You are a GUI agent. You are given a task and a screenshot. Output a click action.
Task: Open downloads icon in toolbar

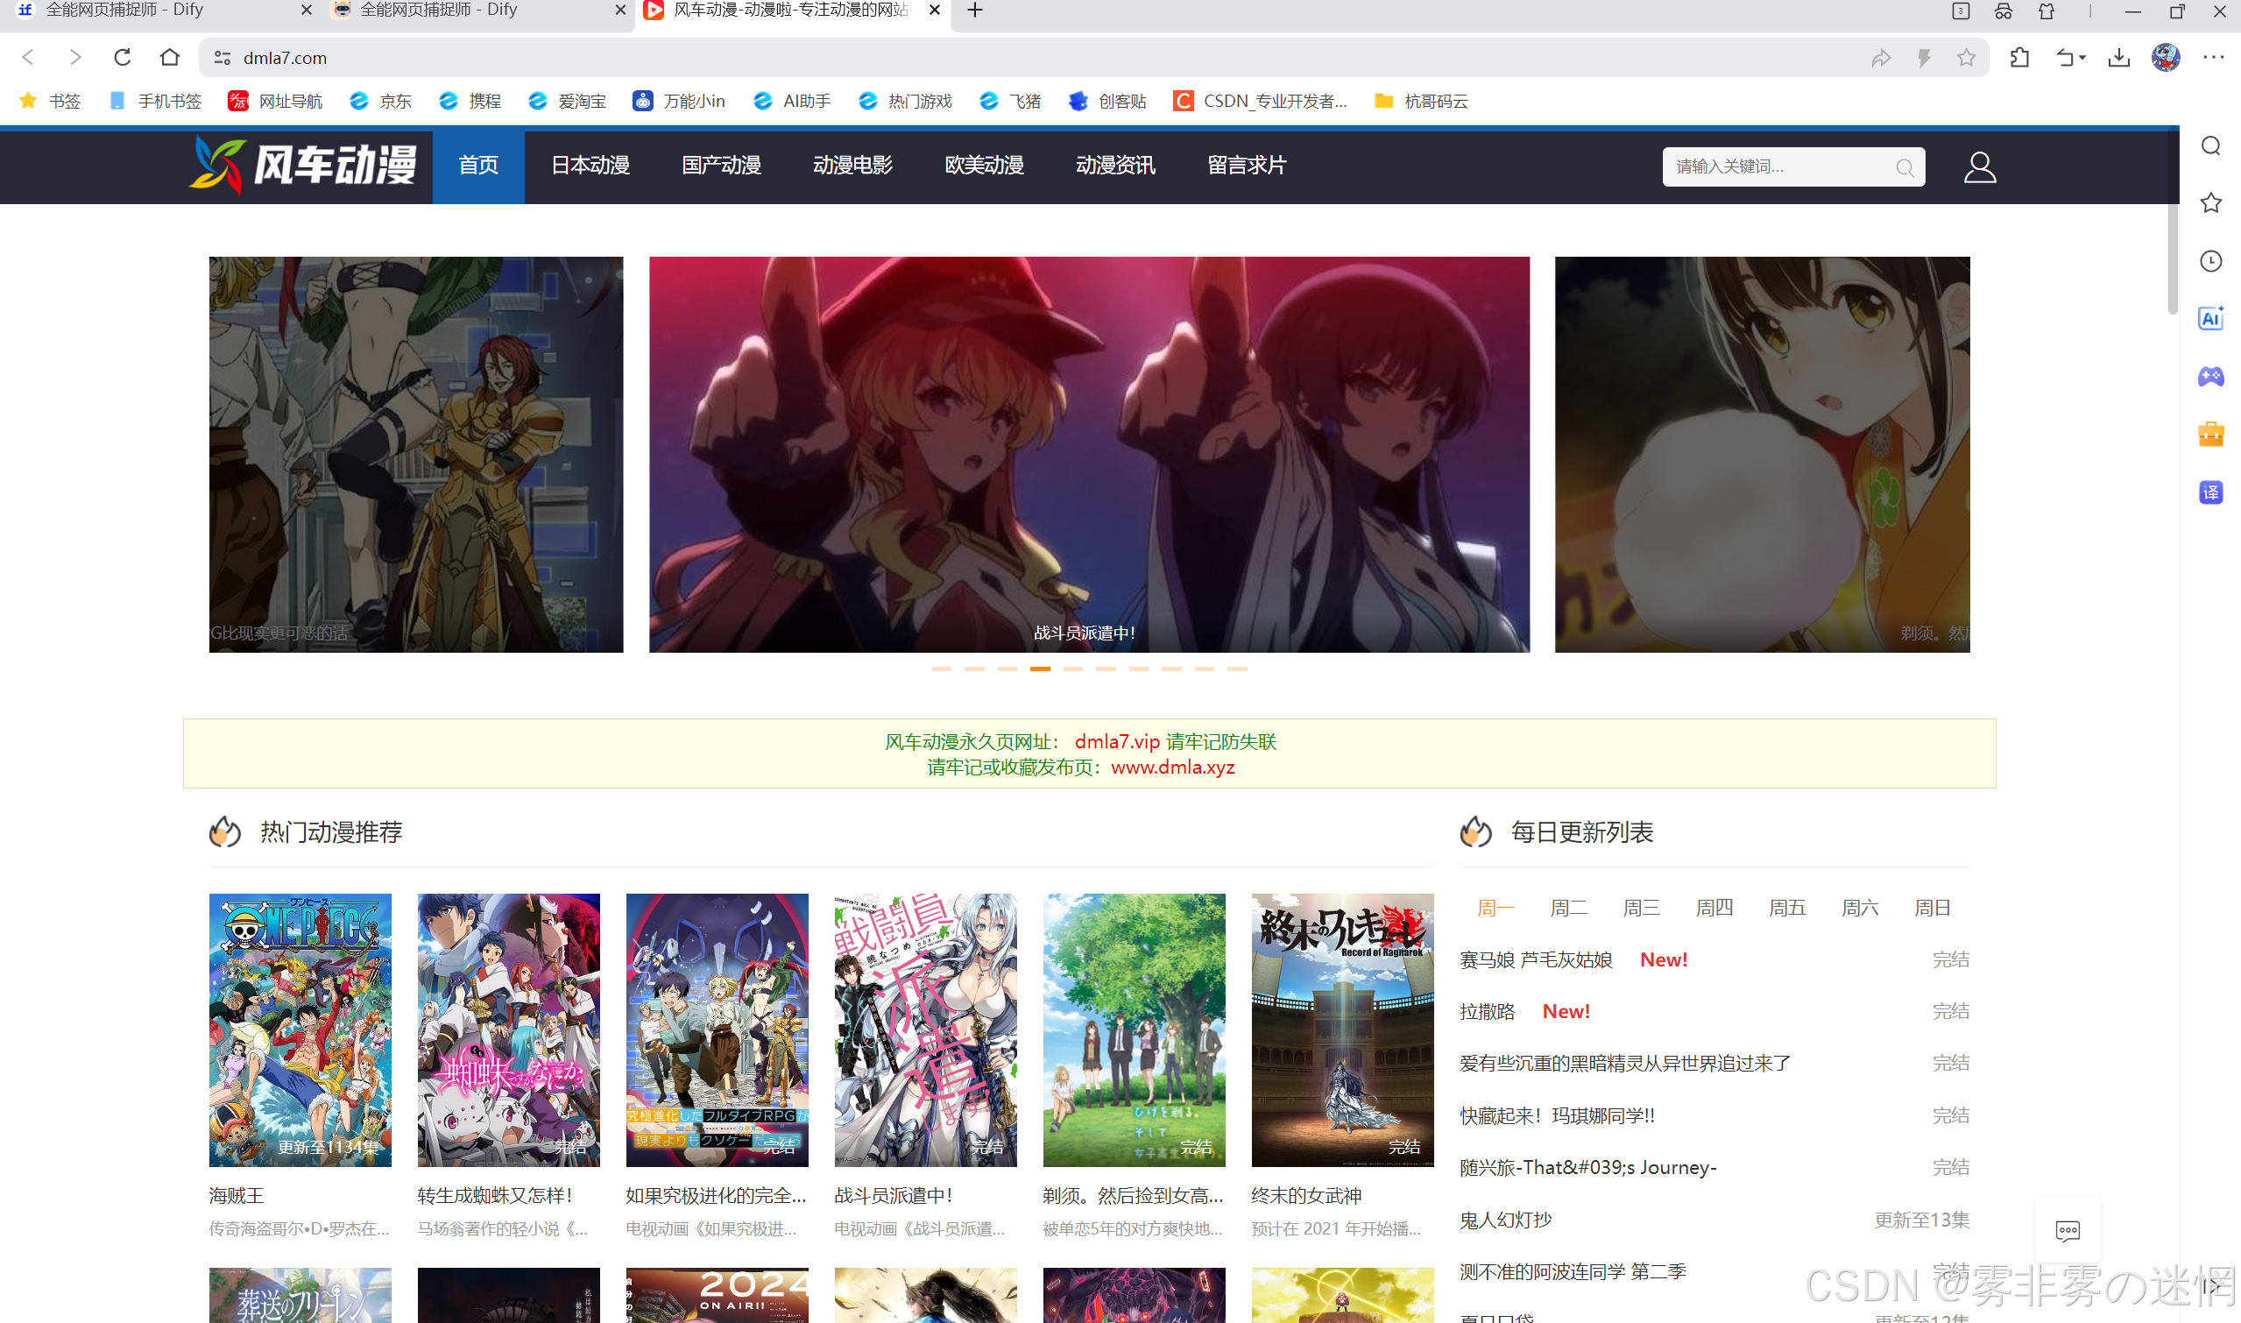click(2119, 58)
